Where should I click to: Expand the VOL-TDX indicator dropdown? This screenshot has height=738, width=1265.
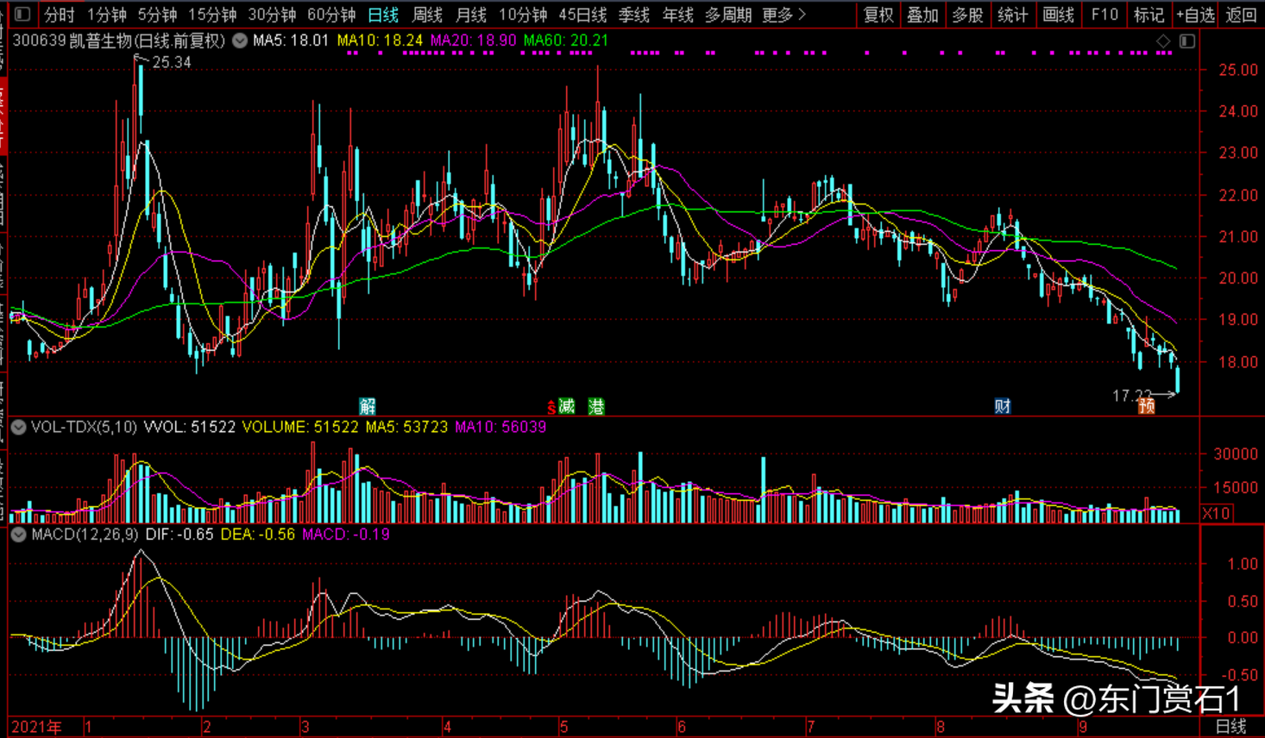[x=18, y=427]
